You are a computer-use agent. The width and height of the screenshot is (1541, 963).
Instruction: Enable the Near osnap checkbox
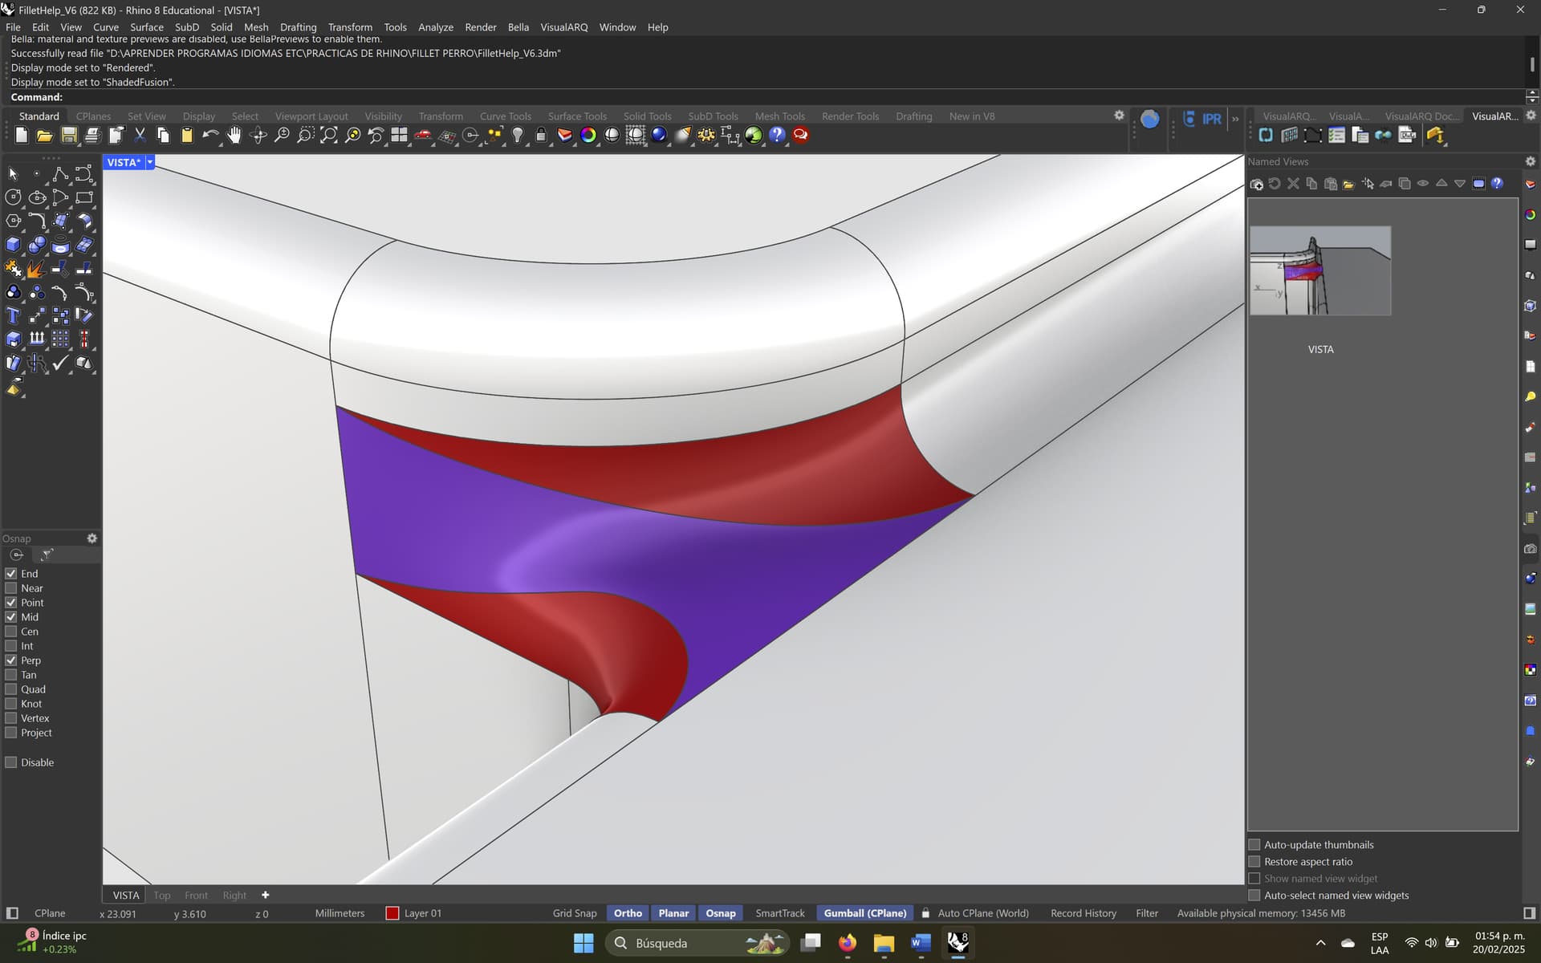(x=11, y=588)
